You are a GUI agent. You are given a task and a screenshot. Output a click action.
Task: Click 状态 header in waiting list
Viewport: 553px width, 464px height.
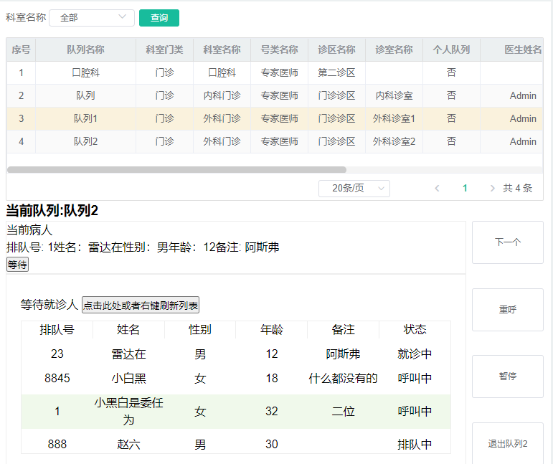point(415,330)
